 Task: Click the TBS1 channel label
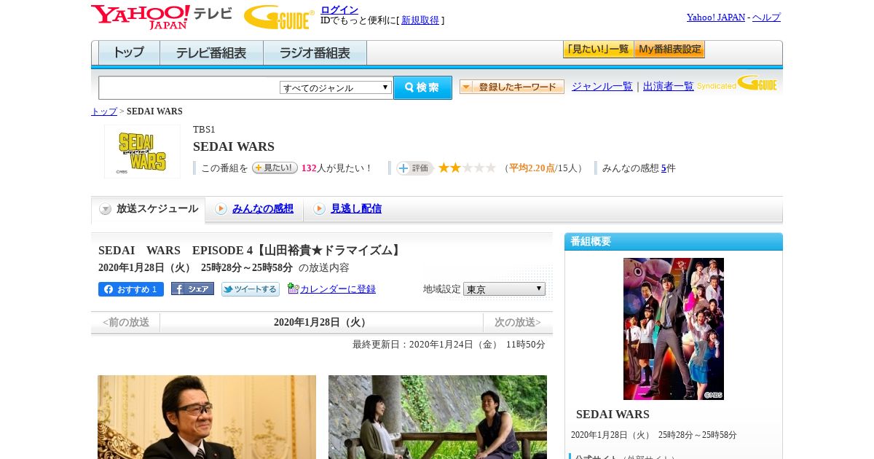204,130
